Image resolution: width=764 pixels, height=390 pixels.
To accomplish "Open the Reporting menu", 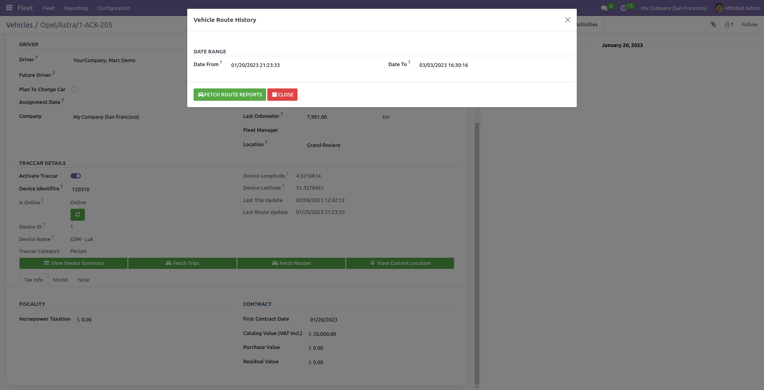I will pyautogui.click(x=76, y=8).
